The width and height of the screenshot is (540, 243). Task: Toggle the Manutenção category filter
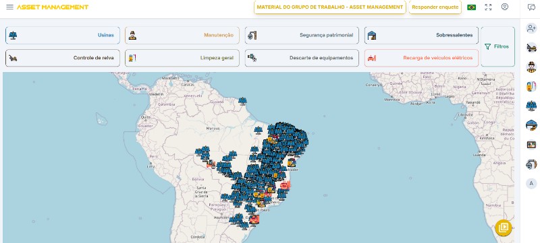(x=182, y=36)
